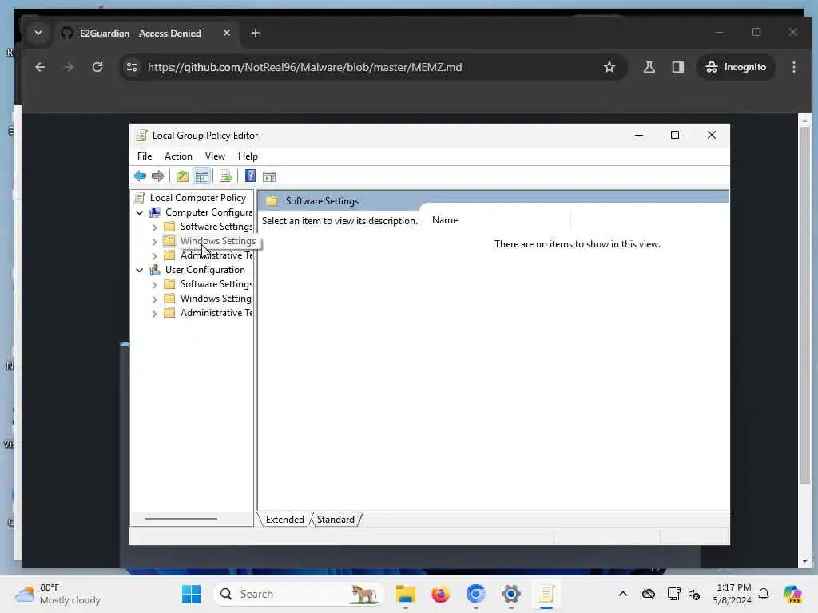
Task: Switch to the Standard tab
Action: pyautogui.click(x=336, y=520)
